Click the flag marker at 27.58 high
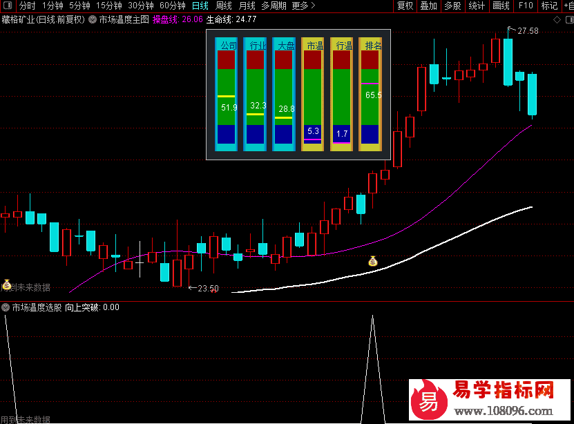The height and width of the screenshot is (424, 574). pyautogui.click(x=511, y=30)
